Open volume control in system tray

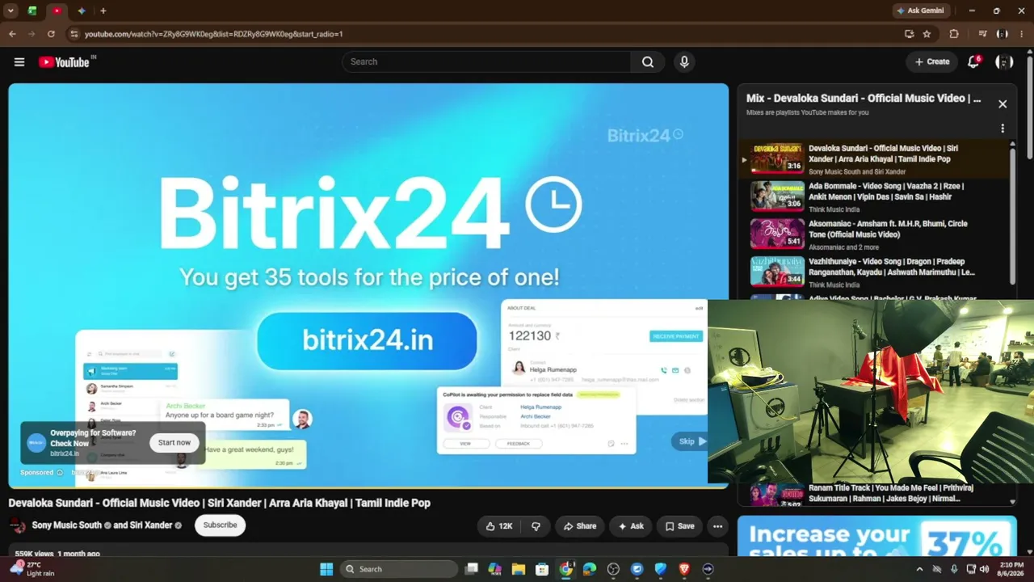(x=984, y=569)
